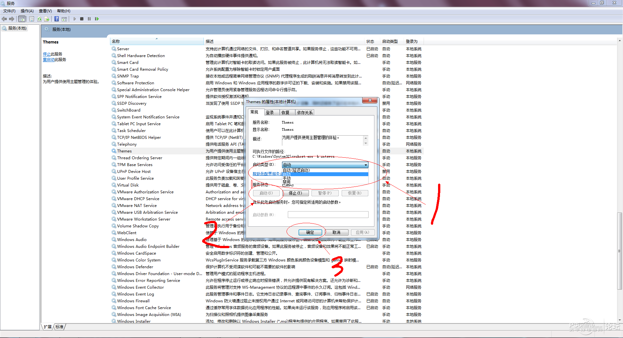This screenshot has width=623, height=338.
Task: Open Help with the blue question-mark icon
Action: [56, 19]
